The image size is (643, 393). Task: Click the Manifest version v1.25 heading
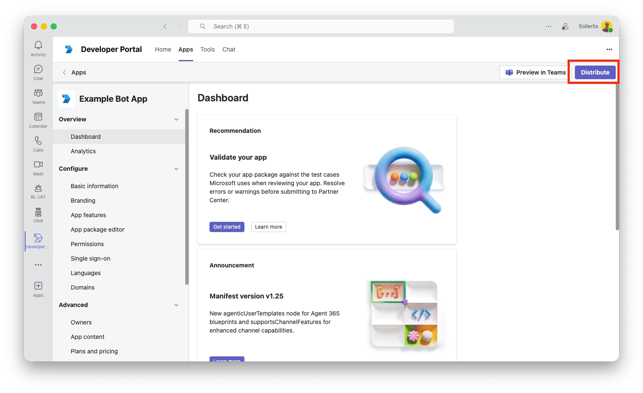click(x=247, y=296)
